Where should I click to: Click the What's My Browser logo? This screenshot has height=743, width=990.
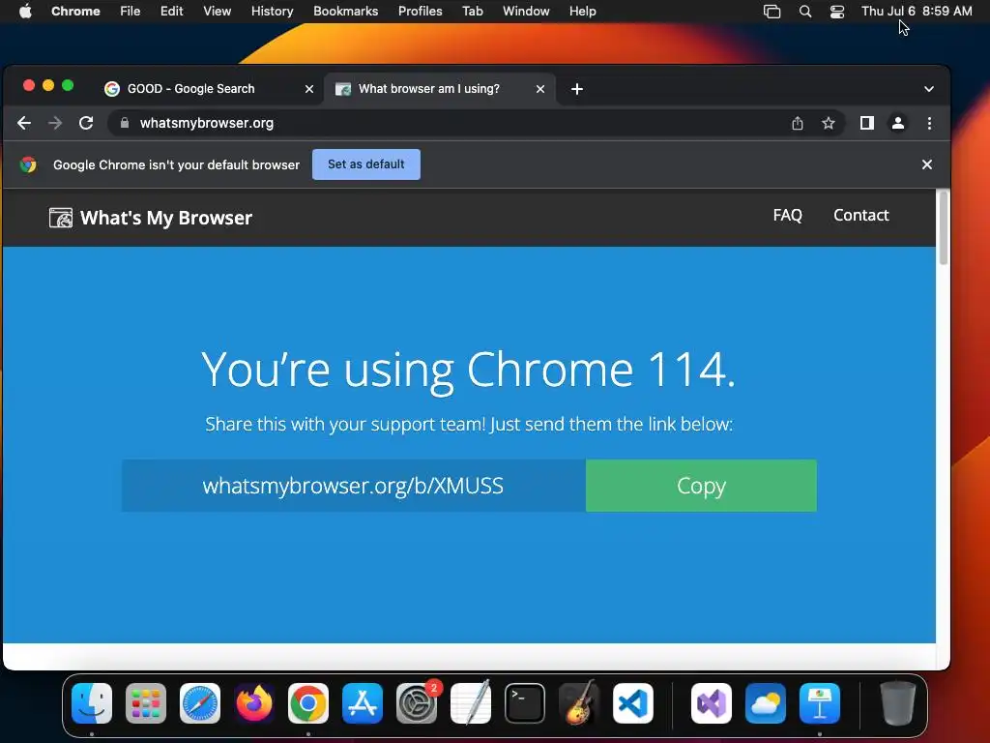[x=150, y=218]
